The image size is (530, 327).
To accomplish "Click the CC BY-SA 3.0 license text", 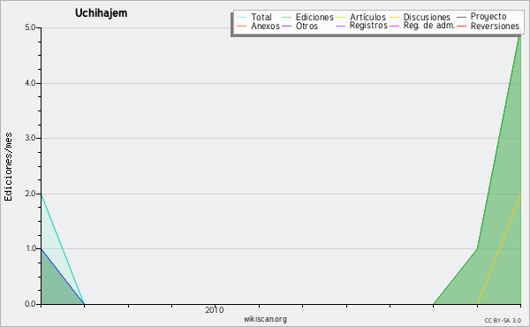I will click(x=503, y=321).
